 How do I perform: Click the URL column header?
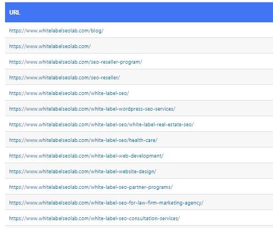coord(15,12)
